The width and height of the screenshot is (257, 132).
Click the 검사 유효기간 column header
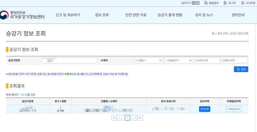pyautogui.click(x=168, y=101)
